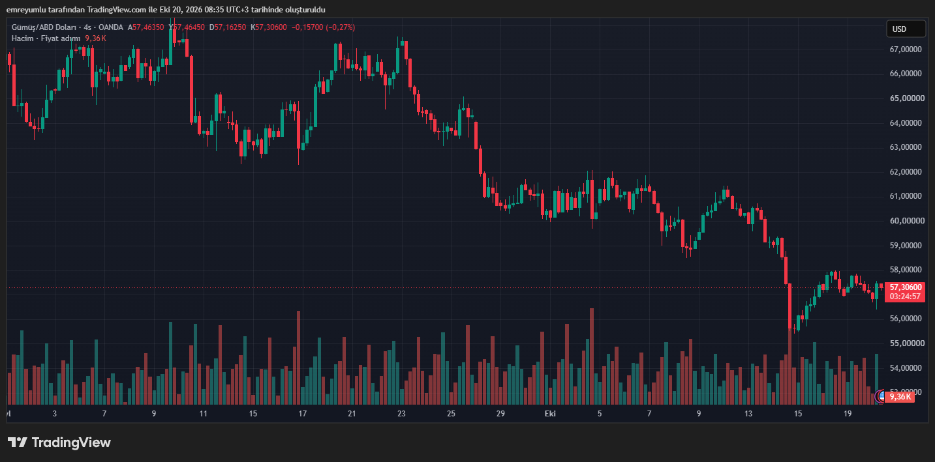Click the −0,15700 (−0,27%) change value
935x462 pixels.
pyautogui.click(x=324, y=27)
